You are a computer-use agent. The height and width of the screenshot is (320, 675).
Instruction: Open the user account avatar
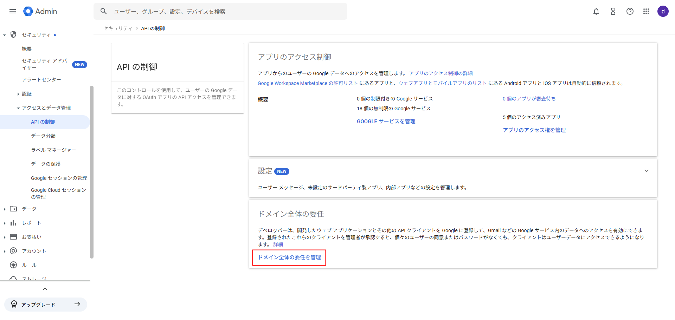663,11
